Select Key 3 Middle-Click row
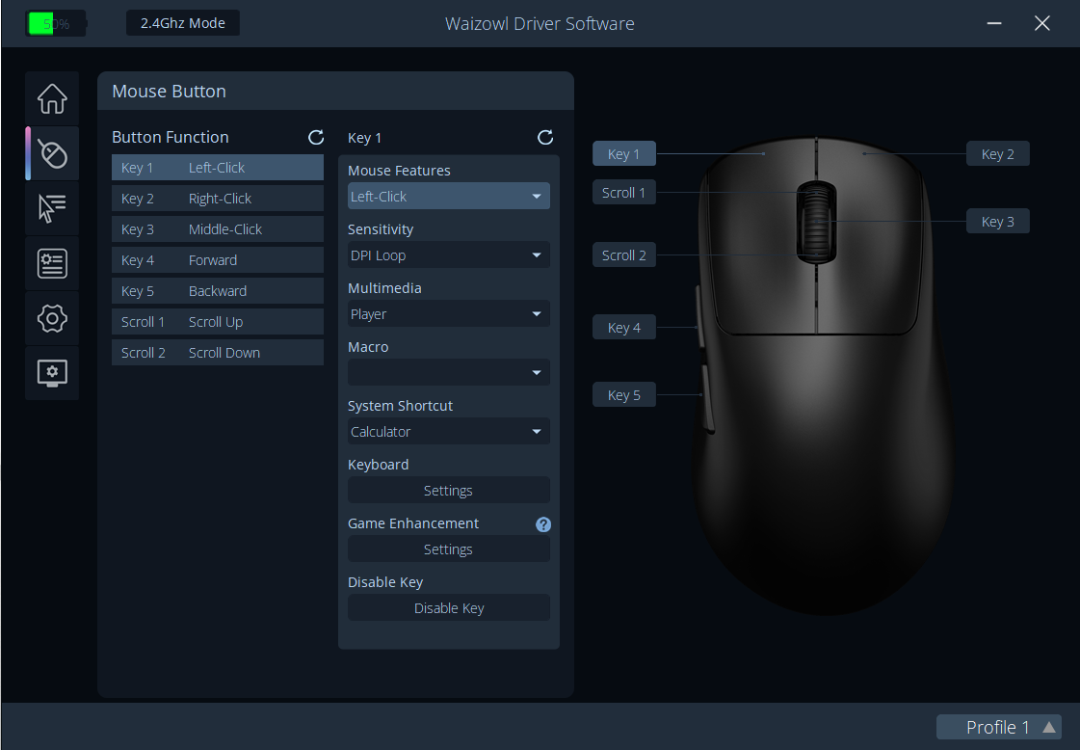1080x750 pixels. pyautogui.click(x=218, y=229)
